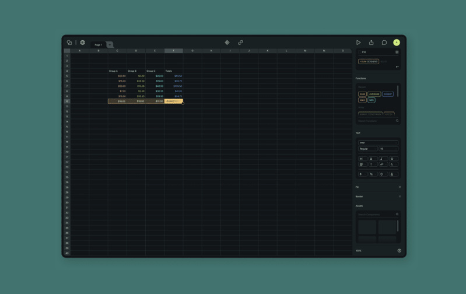Open the comments speech bubble icon
The height and width of the screenshot is (294, 466).
384,43
